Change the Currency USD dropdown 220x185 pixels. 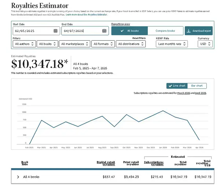coord(205,44)
